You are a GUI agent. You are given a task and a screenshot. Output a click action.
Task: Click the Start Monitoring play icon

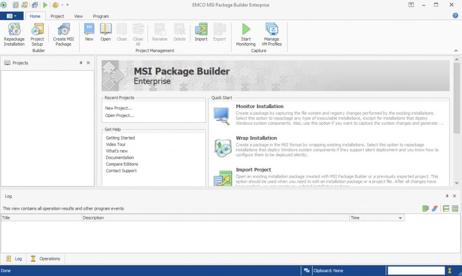(246, 29)
